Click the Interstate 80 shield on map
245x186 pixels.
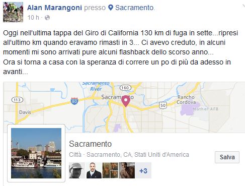click(74, 101)
